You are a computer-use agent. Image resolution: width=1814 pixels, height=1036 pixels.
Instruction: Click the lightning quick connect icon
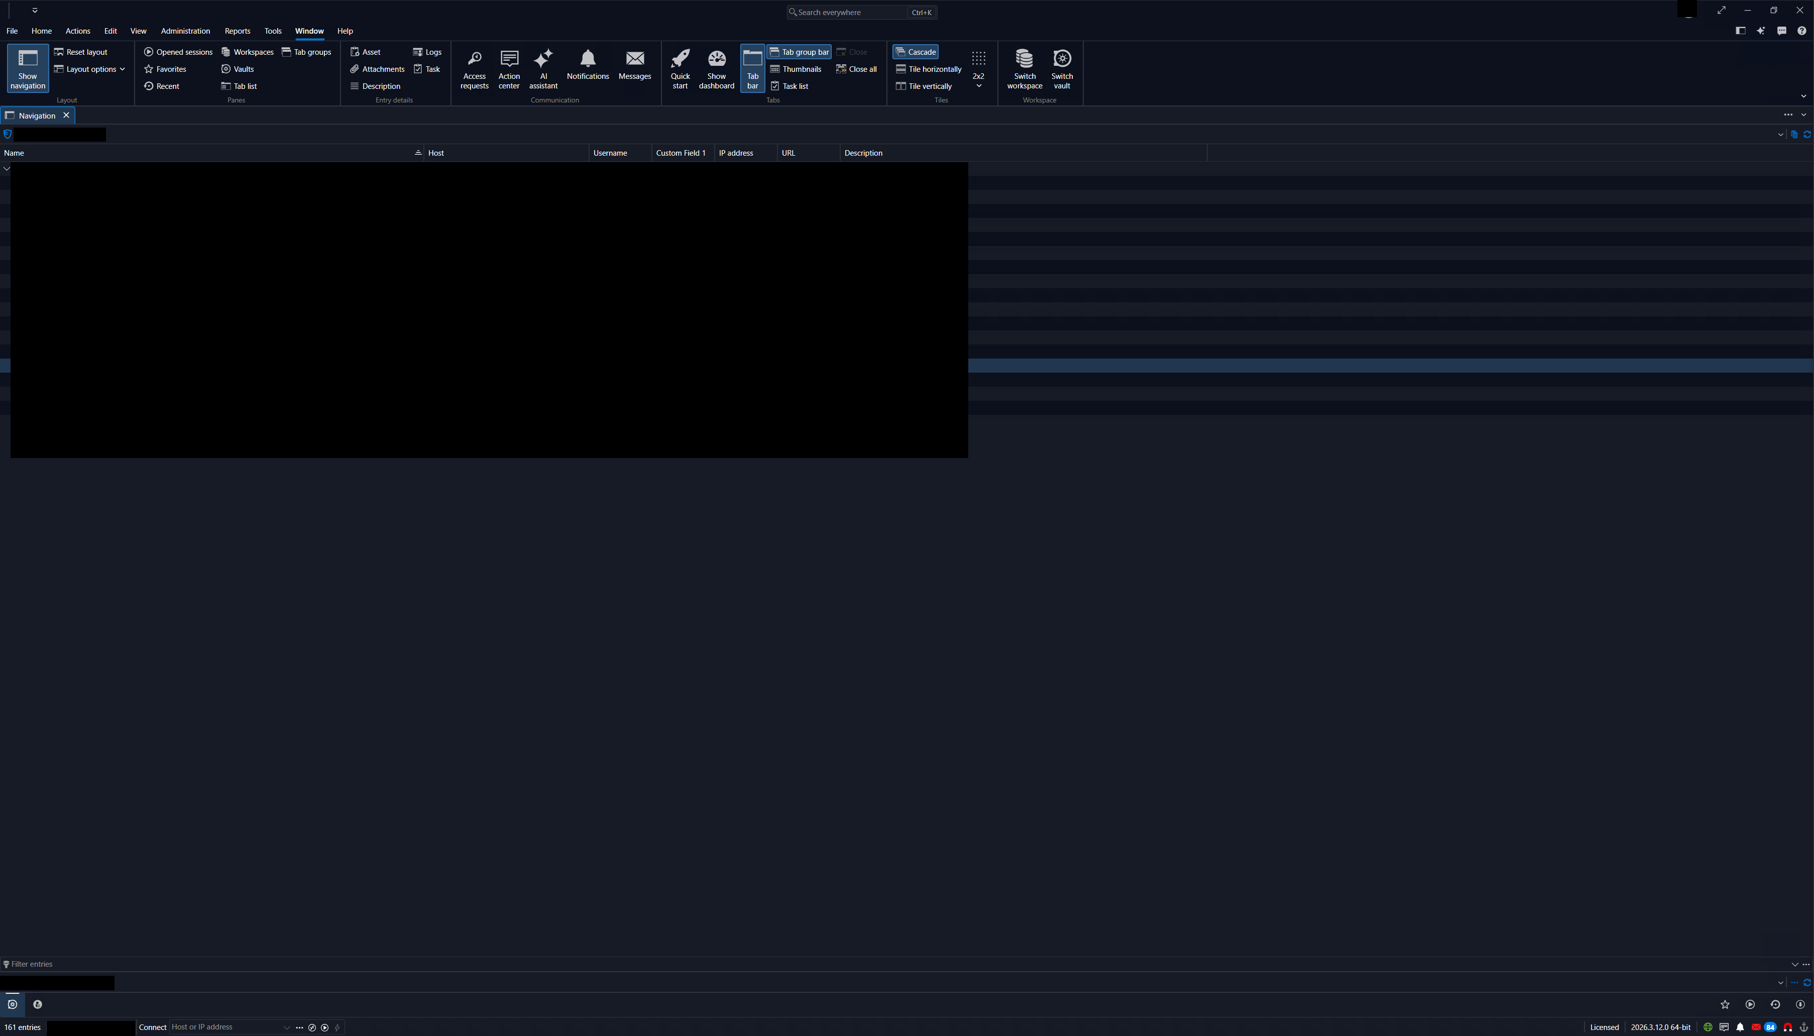337,1027
